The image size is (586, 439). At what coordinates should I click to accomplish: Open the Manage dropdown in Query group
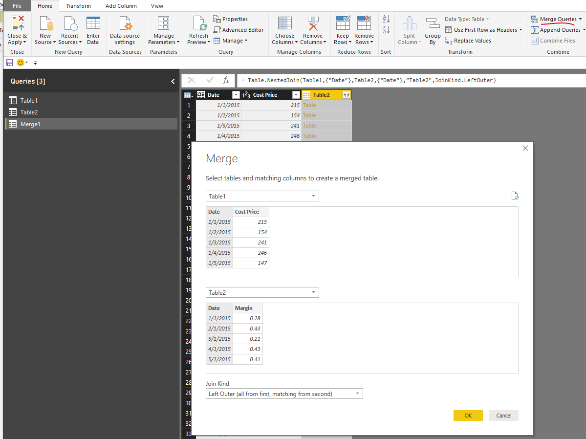(231, 41)
